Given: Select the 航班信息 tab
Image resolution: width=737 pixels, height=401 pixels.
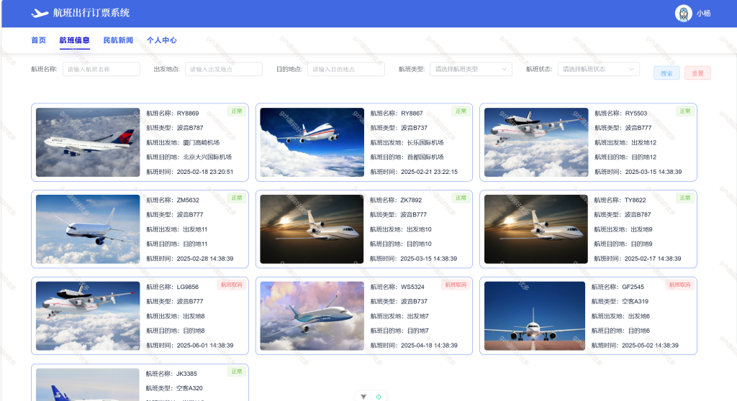Looking at the screenshot, I should click(74, 40).
